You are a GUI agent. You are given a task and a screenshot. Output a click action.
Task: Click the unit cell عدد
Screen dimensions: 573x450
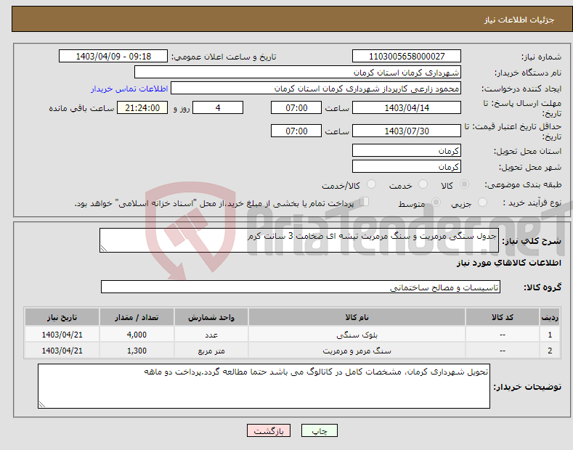click(x=211, y=335)
